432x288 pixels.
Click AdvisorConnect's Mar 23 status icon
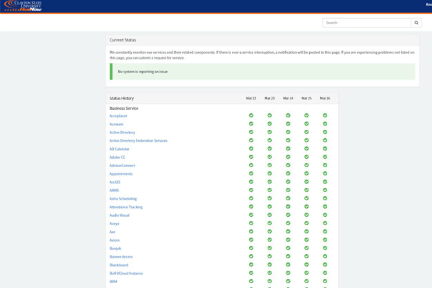tap(269, 165)
